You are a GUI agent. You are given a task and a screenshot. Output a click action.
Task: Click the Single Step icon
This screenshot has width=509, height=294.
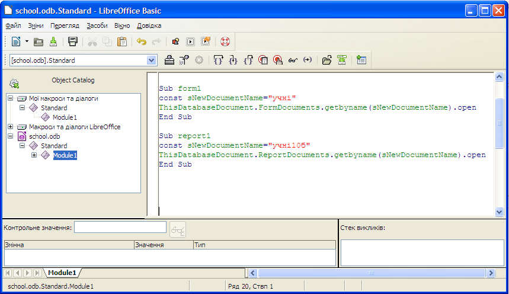point(233,60)
